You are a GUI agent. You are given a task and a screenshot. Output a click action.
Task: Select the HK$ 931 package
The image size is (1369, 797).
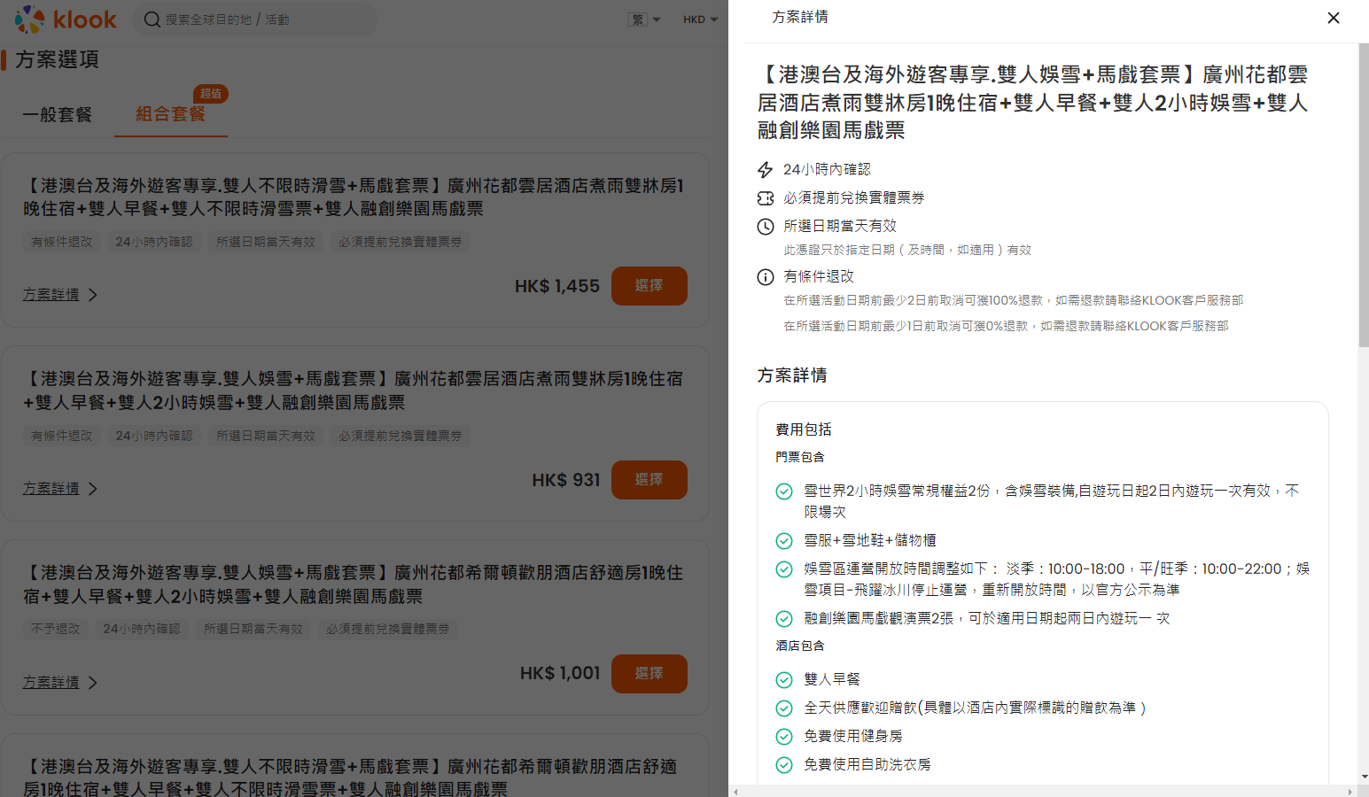[x=649, y=480]
